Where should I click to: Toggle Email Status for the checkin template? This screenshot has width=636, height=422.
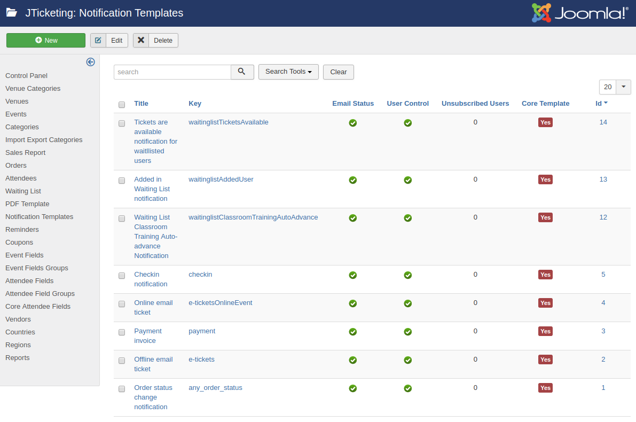[352, 275]
